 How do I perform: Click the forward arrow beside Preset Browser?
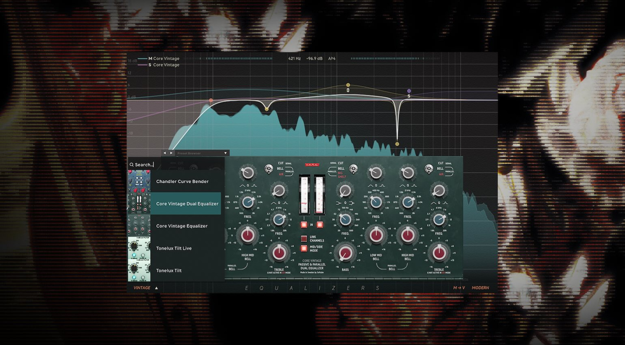tap(171, 153)
